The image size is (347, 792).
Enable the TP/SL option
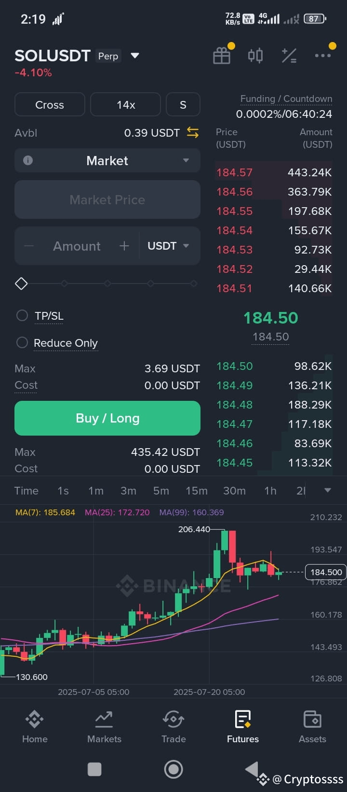[22, 316]
